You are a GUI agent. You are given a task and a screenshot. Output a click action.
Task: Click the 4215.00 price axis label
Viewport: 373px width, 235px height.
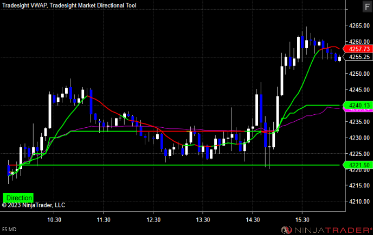[x=359, y=186]
